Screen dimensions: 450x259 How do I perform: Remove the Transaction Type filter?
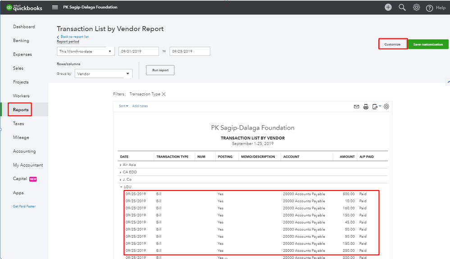coord(164,94)
